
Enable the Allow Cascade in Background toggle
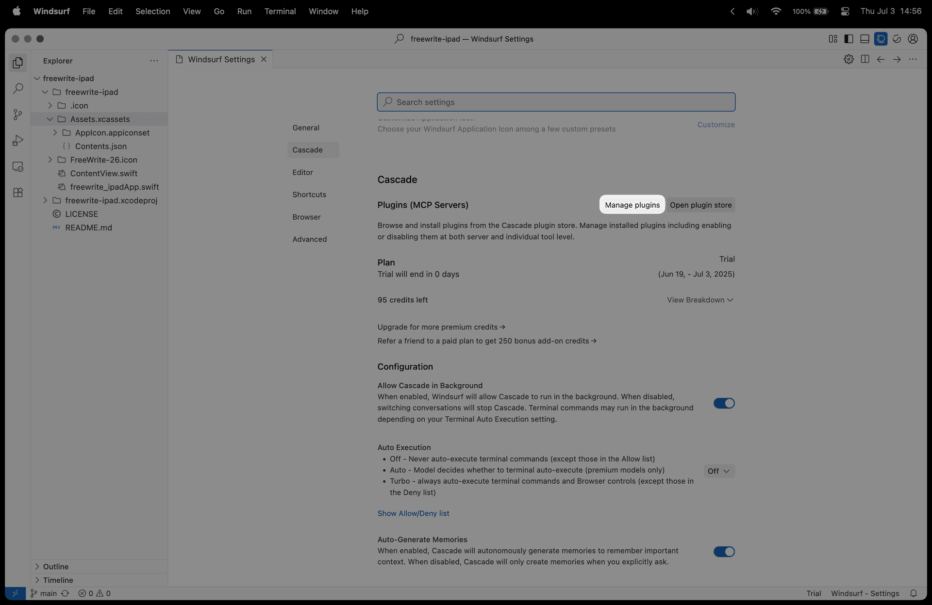click(x=723, y=403)
